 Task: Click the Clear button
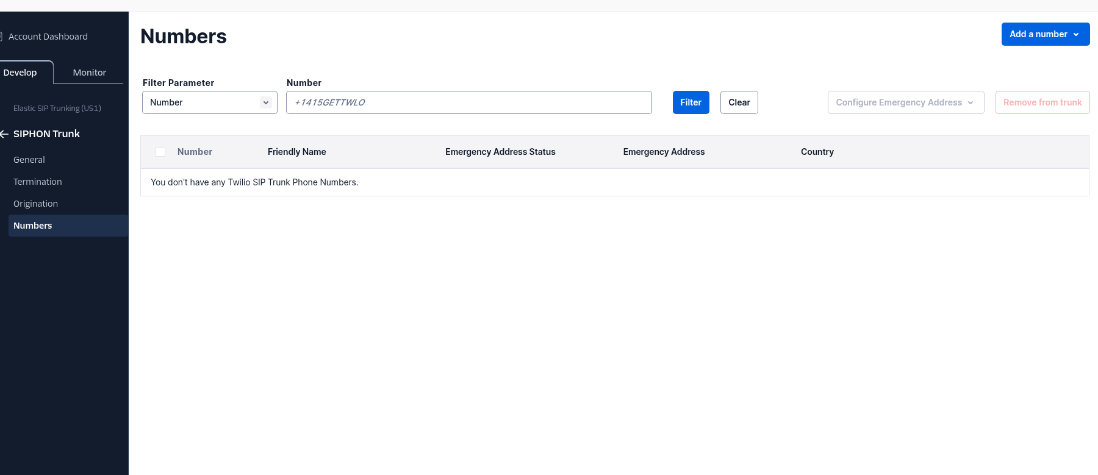(x=739, y=102)
